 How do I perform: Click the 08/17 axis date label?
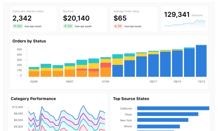pyautogui.click(x=153, y=82)
